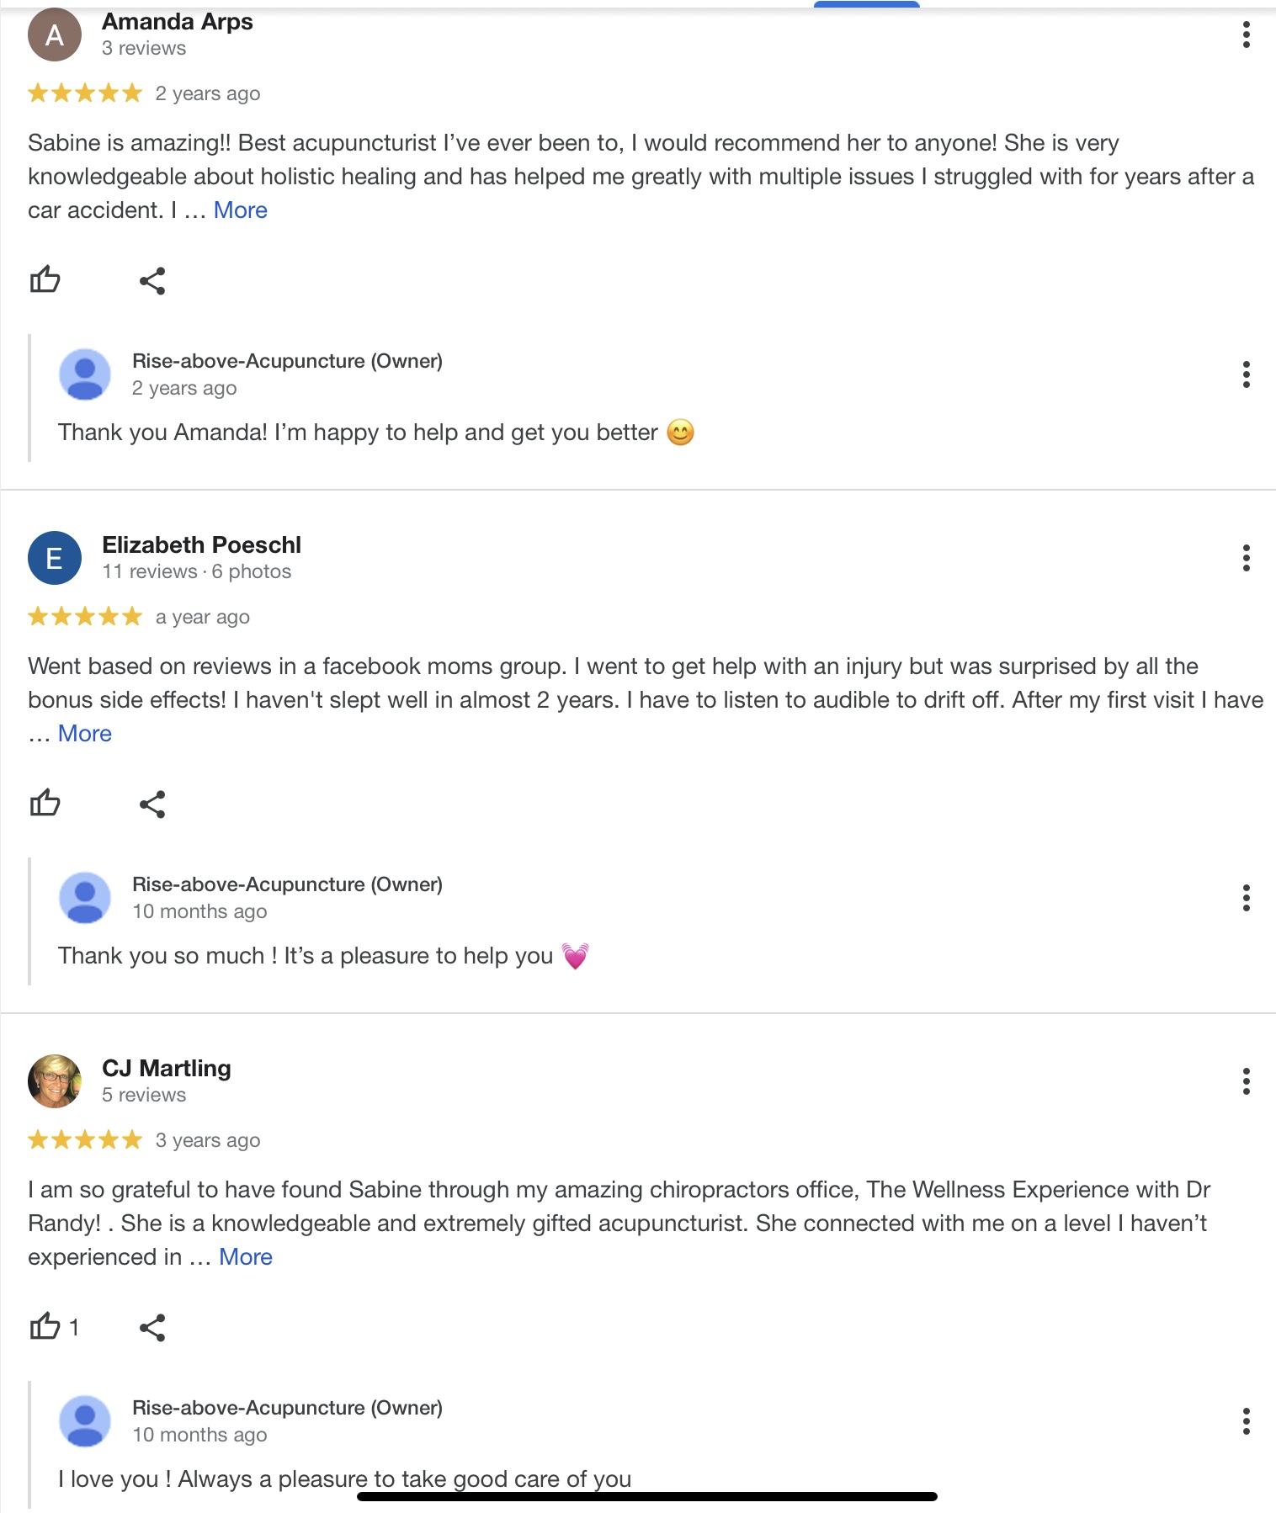1276x1513 pixels.
Task: Like CJ Martling's review
Action: tap(45, 1327)
